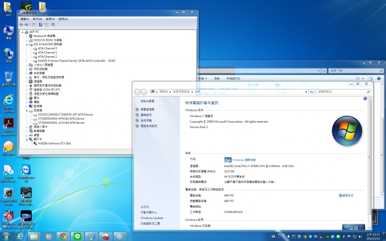This screenshot has width=386, height=241.
Task: Collapse IDE ATA/ATAPI controllers category
Action: [27, 44]
